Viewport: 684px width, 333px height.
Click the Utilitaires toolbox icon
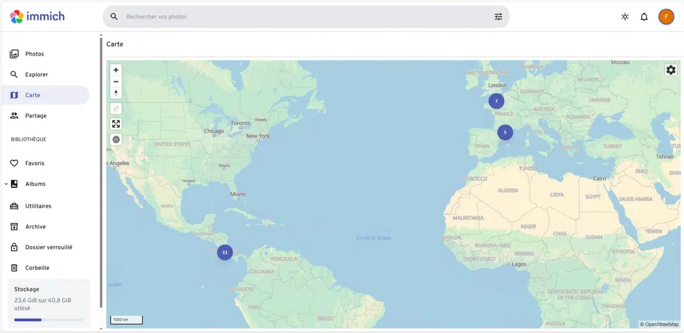click(14, 206)
